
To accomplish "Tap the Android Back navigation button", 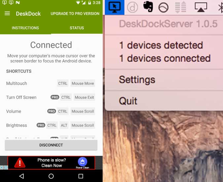I will coord(21,176).
